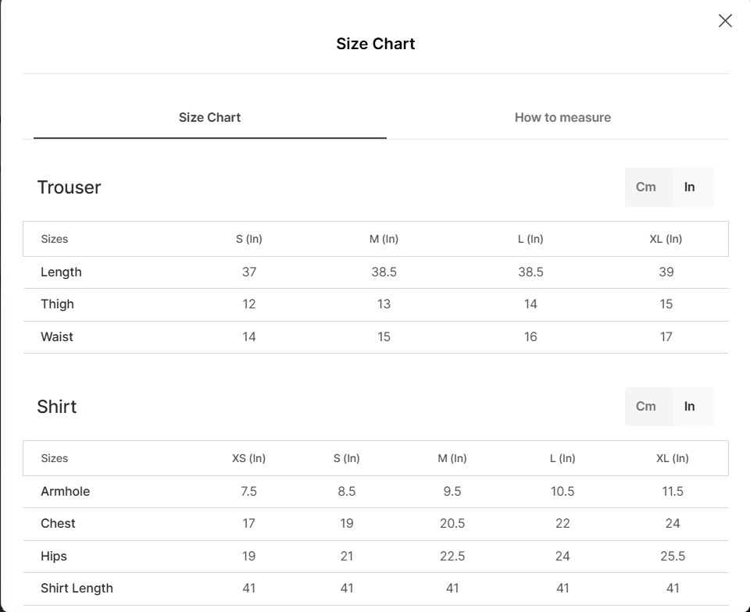Click the Trouser Thigh row label
This screenshot has height=612, width=750.
click(x=57, y=304)
